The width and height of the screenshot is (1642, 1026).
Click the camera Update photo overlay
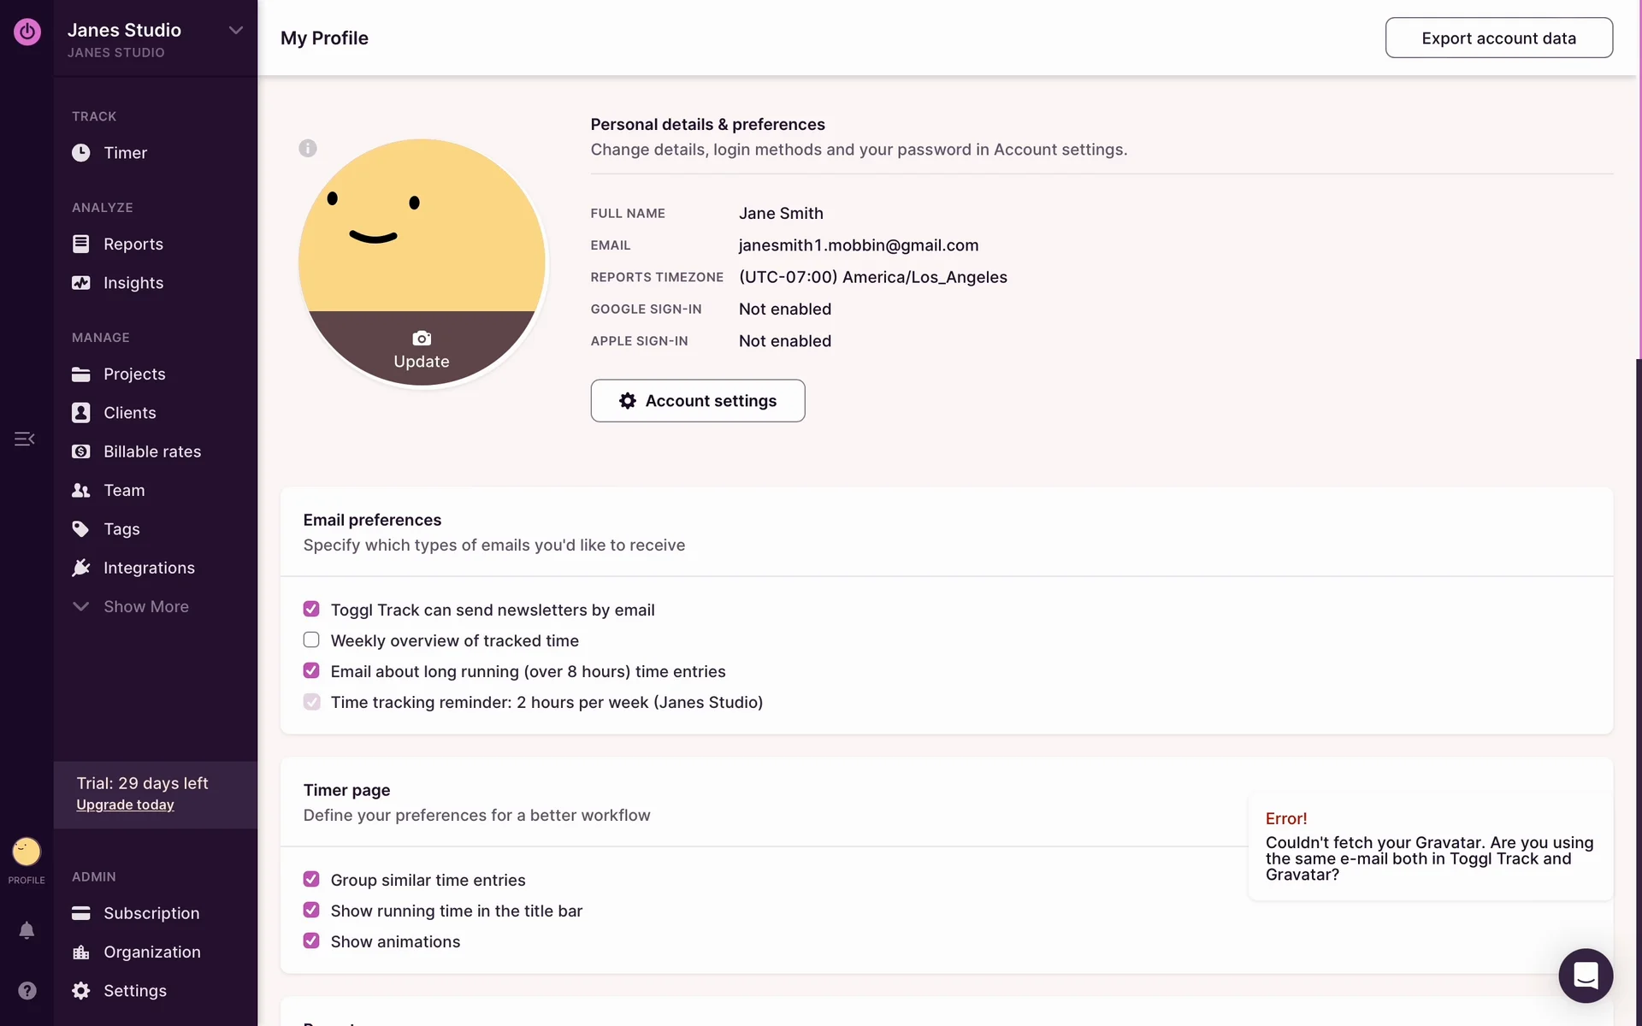(421, 349)
